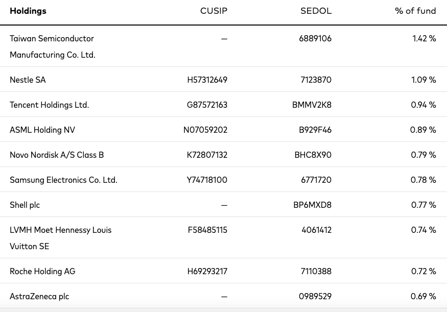Click the CUSIP column header

coord(214,11)
